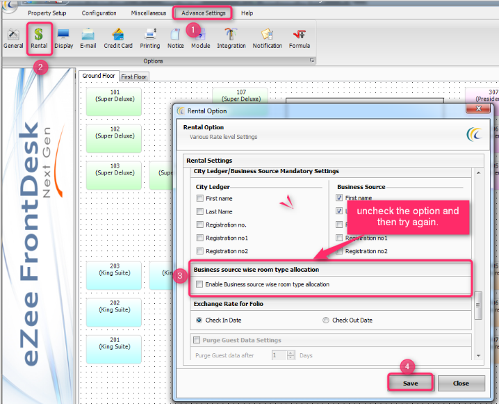499x406 pixels.
Task: Select Check In Date radio button
Action: point(199,320)
